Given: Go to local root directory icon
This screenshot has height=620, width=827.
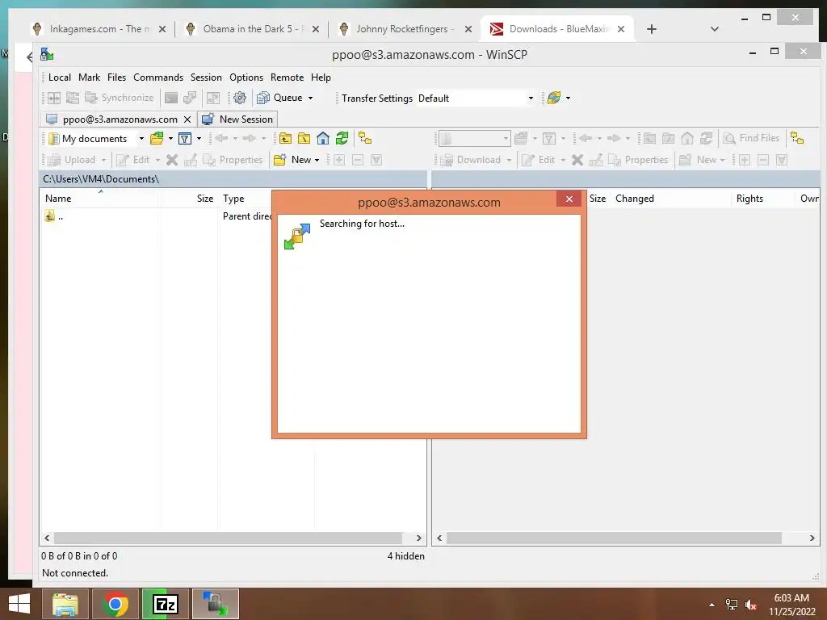Looking at the screenshot, I should [304, 139].
